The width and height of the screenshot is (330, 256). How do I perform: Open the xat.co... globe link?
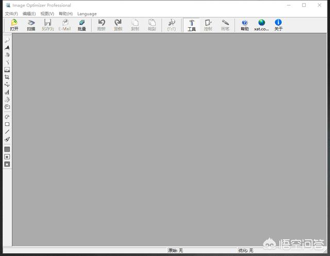[x=261, y=25]
